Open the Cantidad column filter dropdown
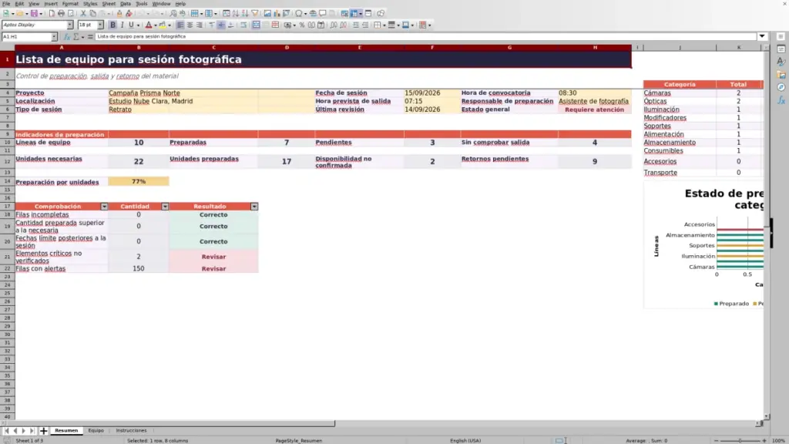 pos(165,207)
